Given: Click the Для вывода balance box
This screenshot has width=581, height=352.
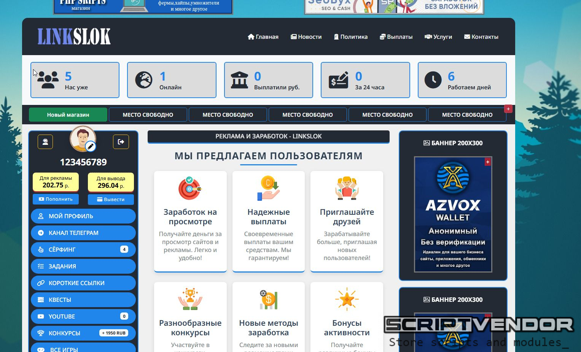Looking at the screenshot, I should (111, 182).
